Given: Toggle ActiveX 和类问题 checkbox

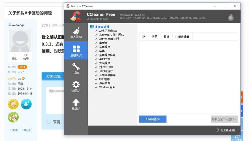Looking at the screenshot, I should [x=96, y=39].
